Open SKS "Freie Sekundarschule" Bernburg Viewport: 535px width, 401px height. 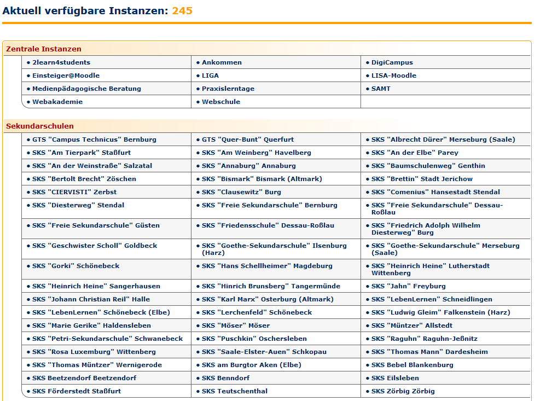click(x=270, y=205)
